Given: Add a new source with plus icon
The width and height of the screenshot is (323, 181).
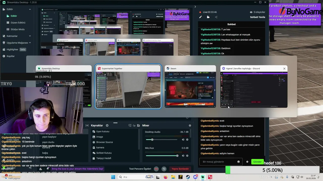Looking at the screenshot, I should pyautogui.click(x=107, y=125).
